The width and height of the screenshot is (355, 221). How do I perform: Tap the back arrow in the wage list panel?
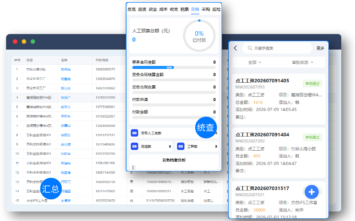236,48
